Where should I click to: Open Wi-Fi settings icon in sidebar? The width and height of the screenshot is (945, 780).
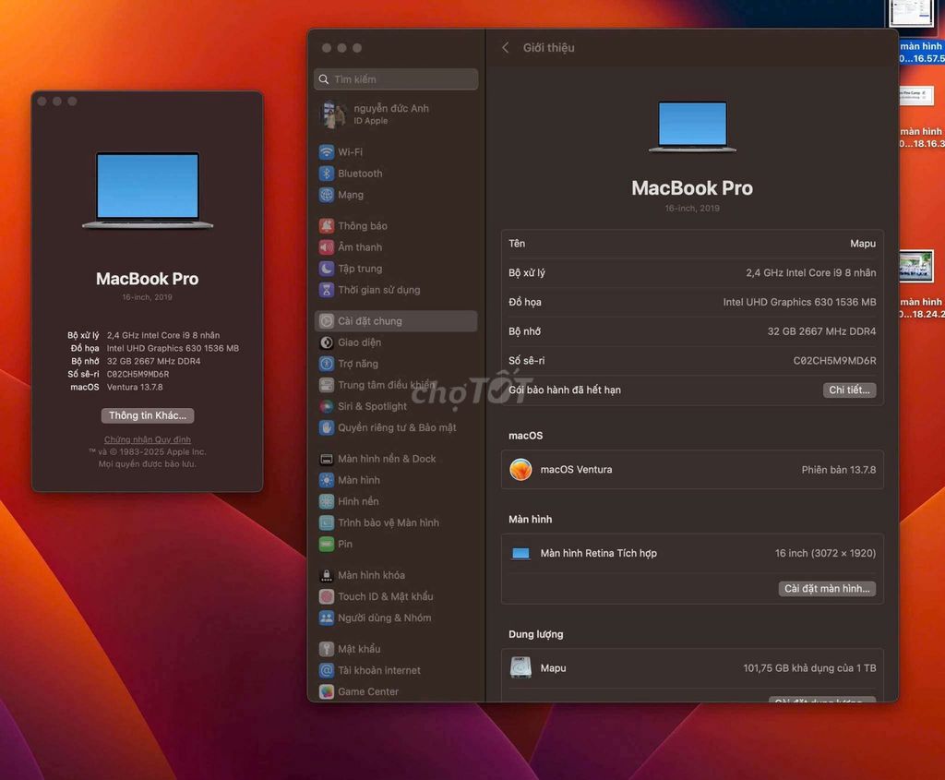326,152
